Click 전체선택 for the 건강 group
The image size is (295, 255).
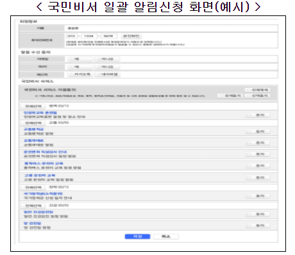tap(33, 206)
